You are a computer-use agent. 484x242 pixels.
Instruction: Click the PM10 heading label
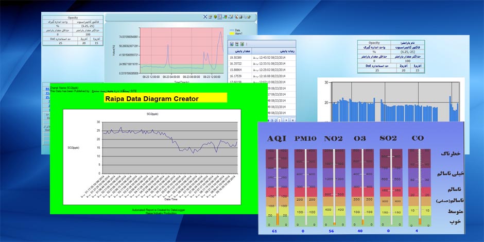click(305, 139)
